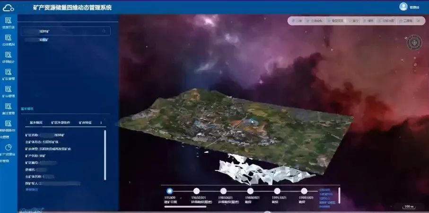Select the 铝锌矿 search result entry
Image resolution: width=429 pixels, height=213 pixels.
point(37,40)
